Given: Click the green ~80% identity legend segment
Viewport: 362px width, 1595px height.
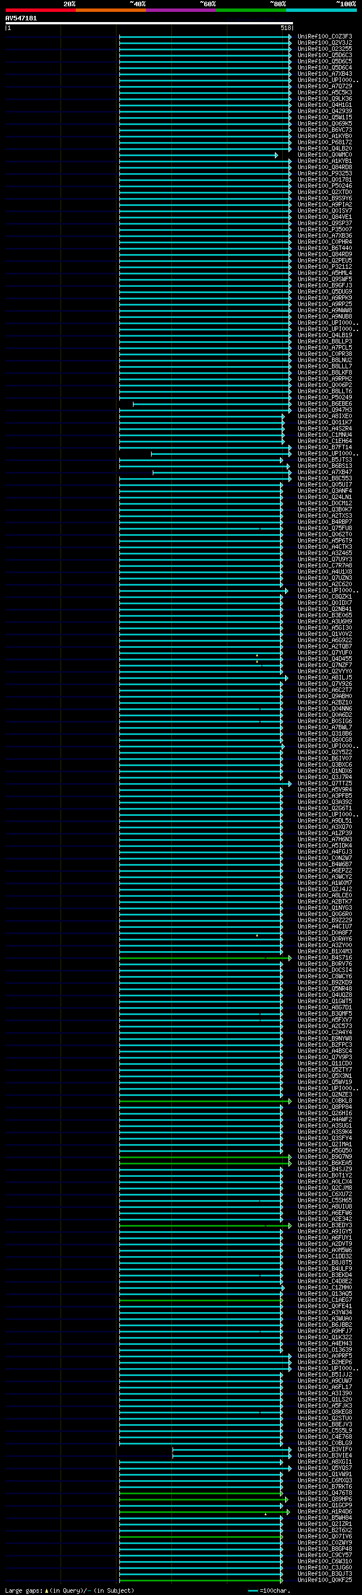Looking at the screenshot, I should pyautogui.click(x=251, y=10).
